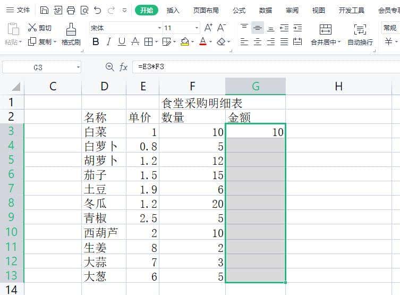Screen dimensions: 400x295
Task: Click the Save icon
Action: pos(45,10)
